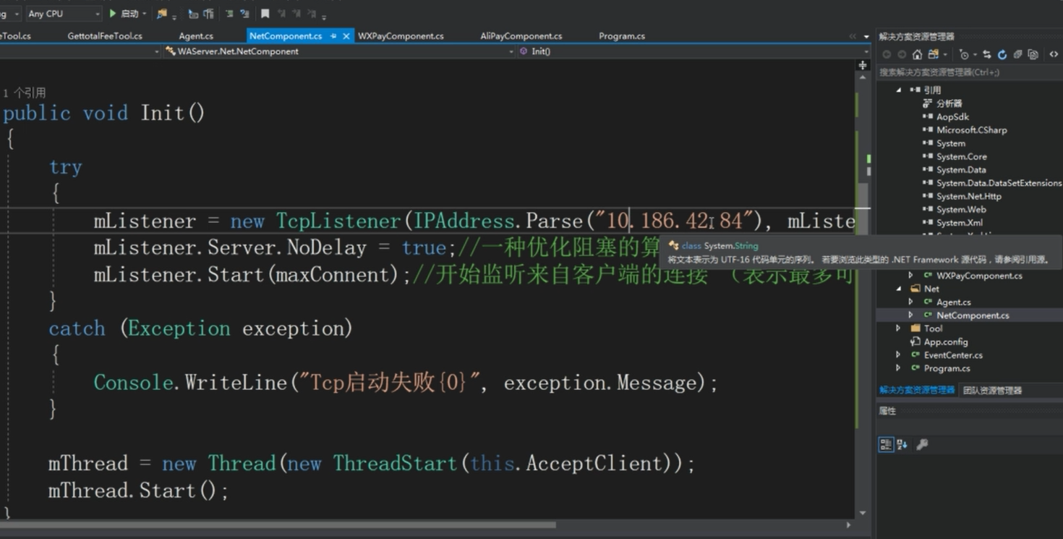Click the AcceptClient method reference in code

pos(594,463)
